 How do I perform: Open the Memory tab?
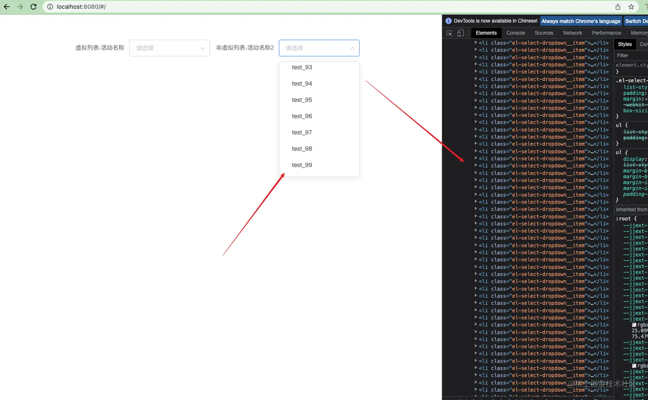(639, 33)
